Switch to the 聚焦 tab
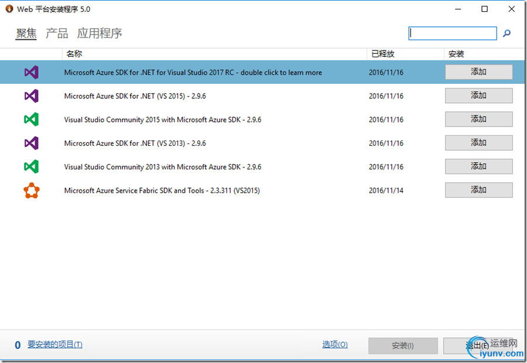This screenshot has width=527, height=363. (x=26, y=33)
